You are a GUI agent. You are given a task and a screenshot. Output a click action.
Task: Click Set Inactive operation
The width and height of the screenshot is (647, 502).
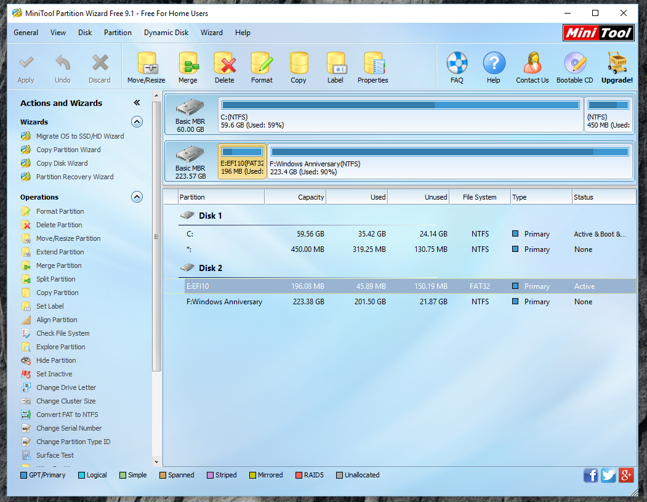click(54, 374)
